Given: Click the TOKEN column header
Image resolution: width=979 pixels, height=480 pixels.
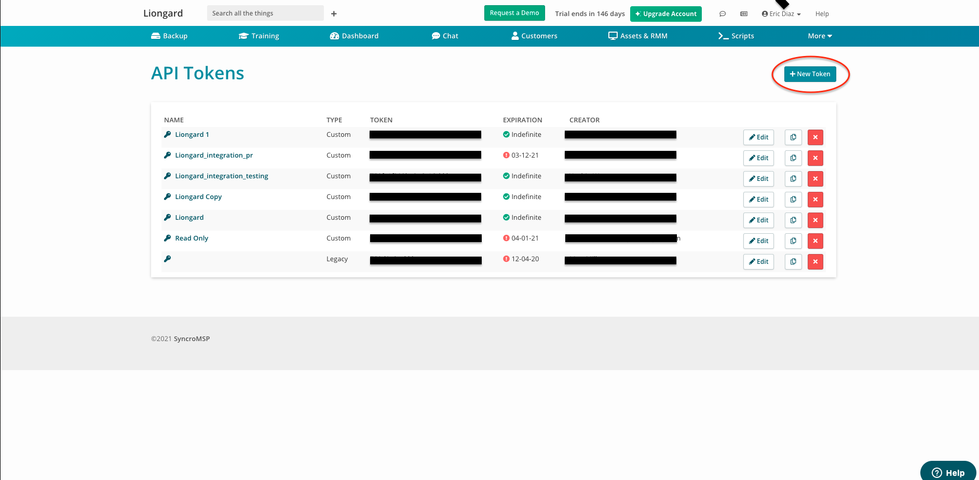Looking at the screenshot, I should (x=381, y=120).
